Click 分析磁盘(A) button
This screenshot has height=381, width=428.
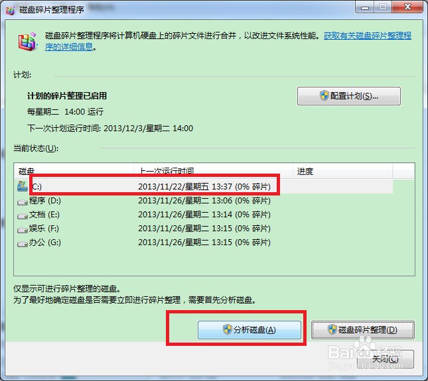coord(250,330)
